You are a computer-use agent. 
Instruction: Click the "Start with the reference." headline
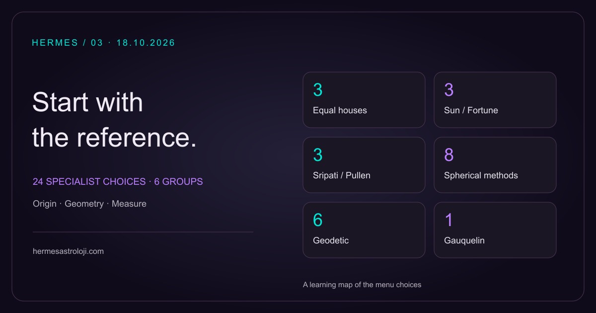point(115,120)
